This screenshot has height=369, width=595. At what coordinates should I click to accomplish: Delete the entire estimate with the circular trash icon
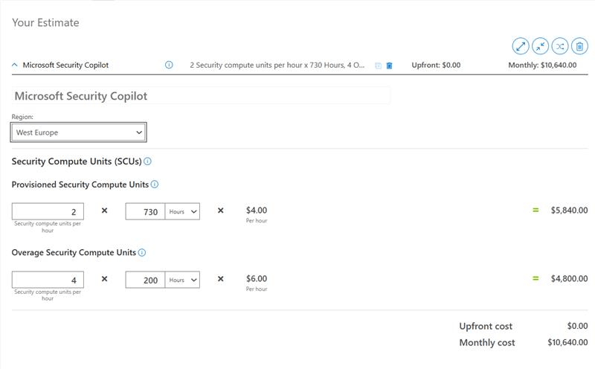point(579,46)
